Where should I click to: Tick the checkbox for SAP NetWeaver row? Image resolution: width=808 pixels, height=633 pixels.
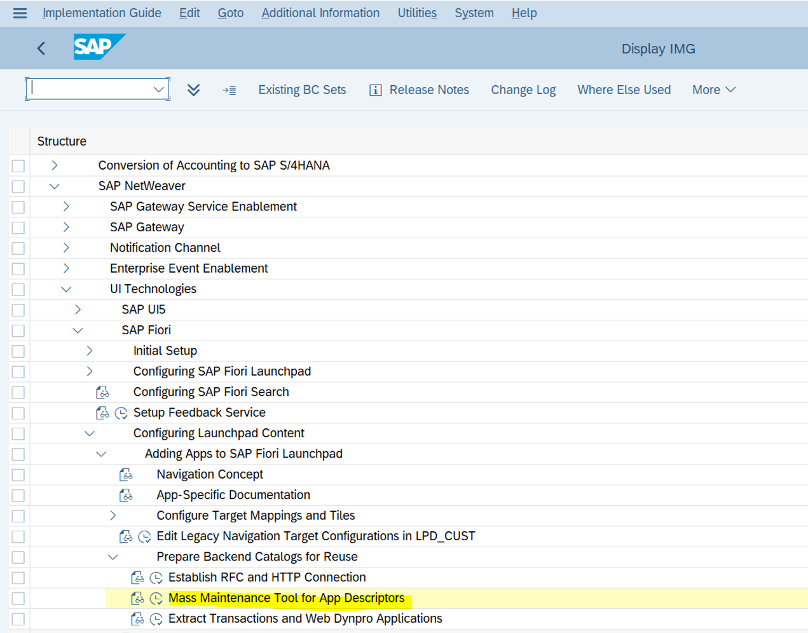[x=18, y=187]
